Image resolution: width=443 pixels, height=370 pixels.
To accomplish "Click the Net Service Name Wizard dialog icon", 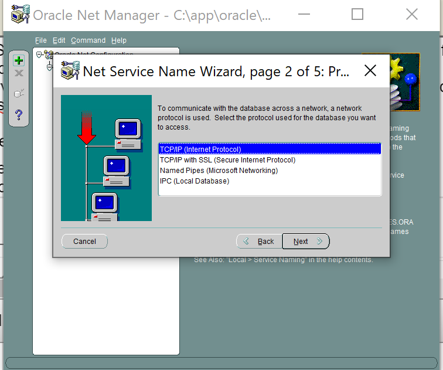I will pyautogui.click(x=70, y=72).
